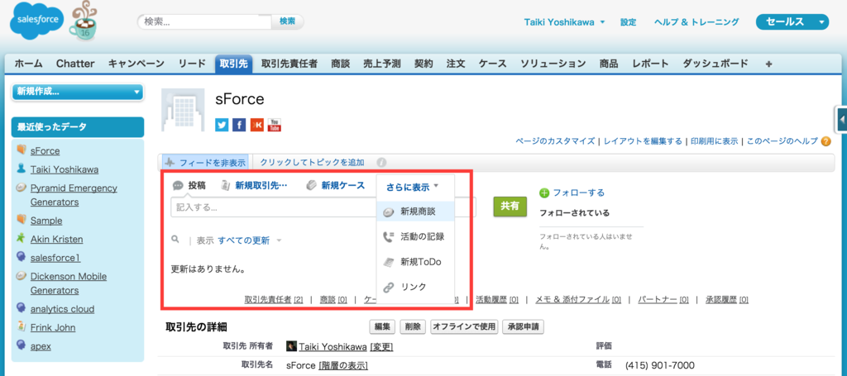
Task: Select 新規ToDo from the dropdown menu
Action: [415, 262]
